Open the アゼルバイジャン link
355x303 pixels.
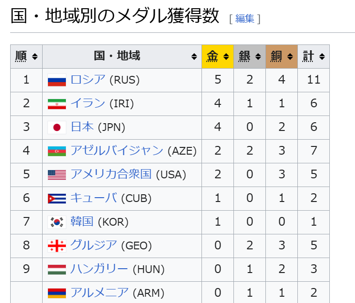[117, 150]
